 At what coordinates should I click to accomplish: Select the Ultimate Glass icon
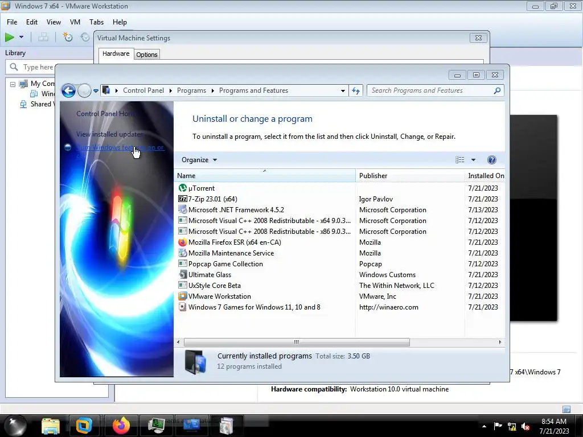click(183, 275)
